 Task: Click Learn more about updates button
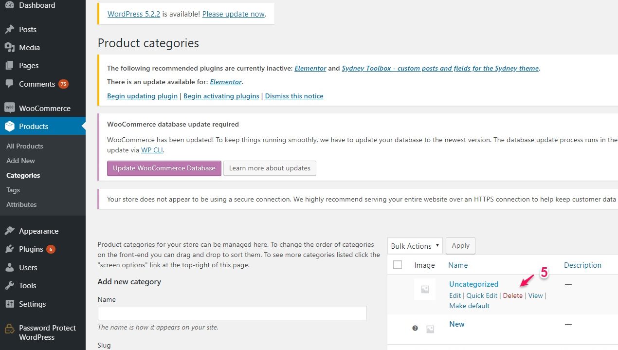coord(270,168)
